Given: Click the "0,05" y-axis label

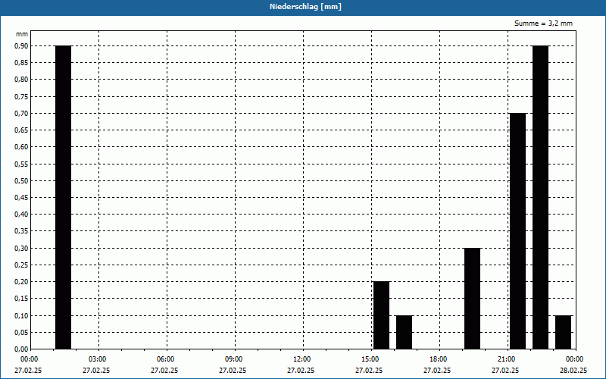Looking at the screenshot, I should tap(21, 332).
